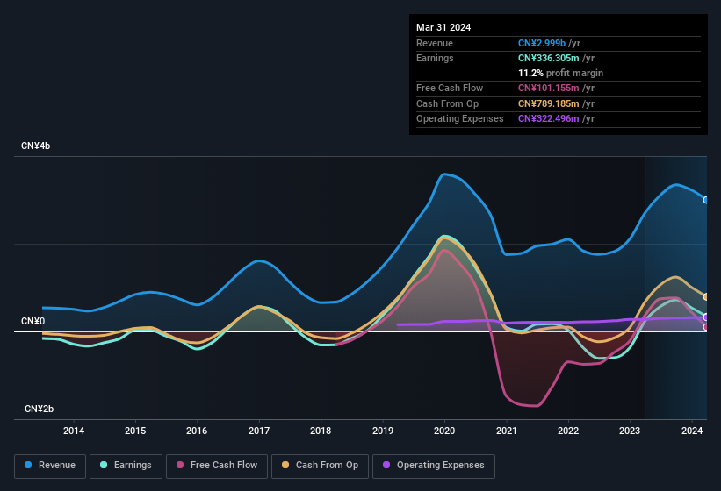Toggle the Cash From Op legend button
The width and height of the screenshot is (721, 491).
[320, 466]
